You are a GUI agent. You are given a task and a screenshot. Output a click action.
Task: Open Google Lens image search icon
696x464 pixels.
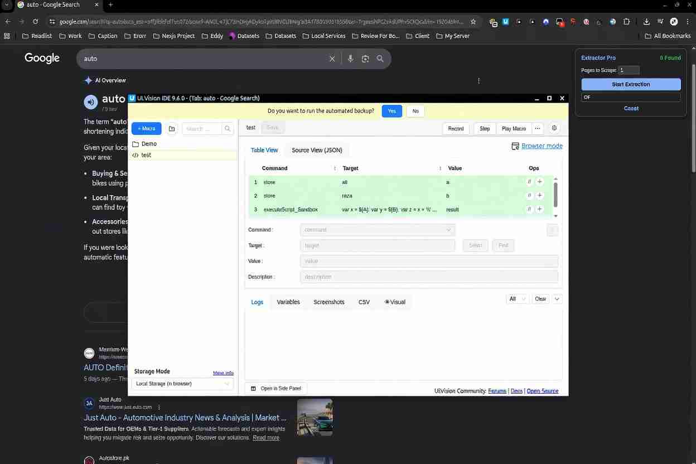pyautogui.click(x=365, y=59)
